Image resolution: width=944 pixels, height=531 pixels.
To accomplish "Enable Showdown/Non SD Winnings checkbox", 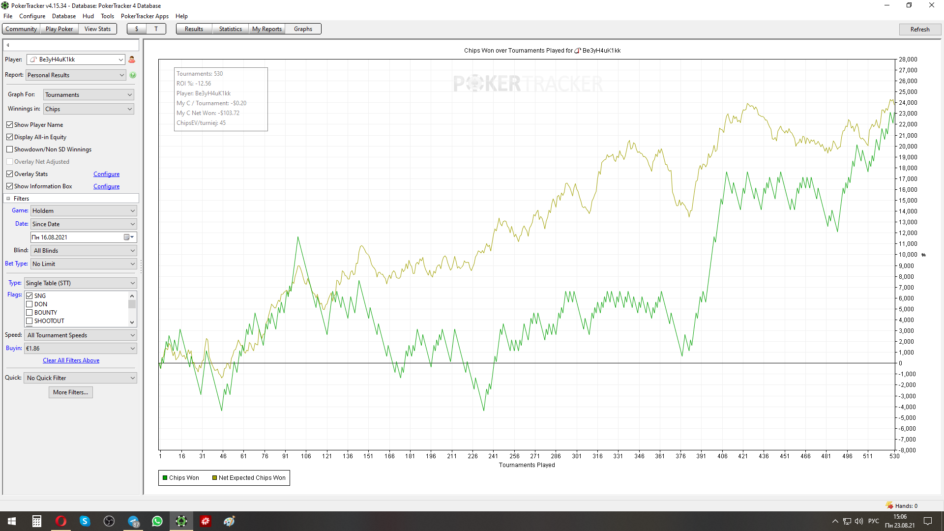I will click(10, 149).
